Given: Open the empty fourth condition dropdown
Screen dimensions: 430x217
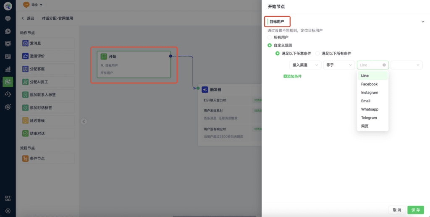Looking at the screenshot, I should pyautogui.click(x=406, y=65).
